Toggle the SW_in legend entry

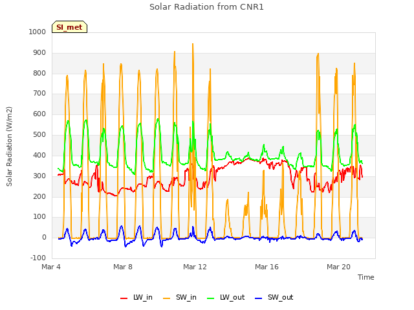tap(180, 297)
